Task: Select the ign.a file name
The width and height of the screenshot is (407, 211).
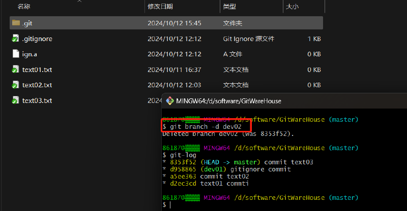Action: [30, 54]
